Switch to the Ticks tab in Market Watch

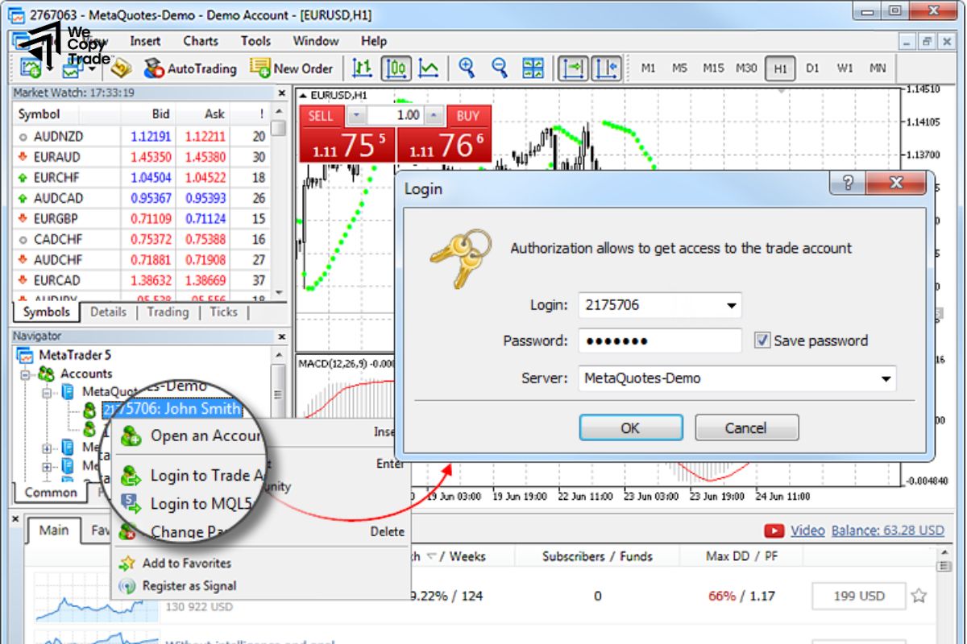point(223,312)
